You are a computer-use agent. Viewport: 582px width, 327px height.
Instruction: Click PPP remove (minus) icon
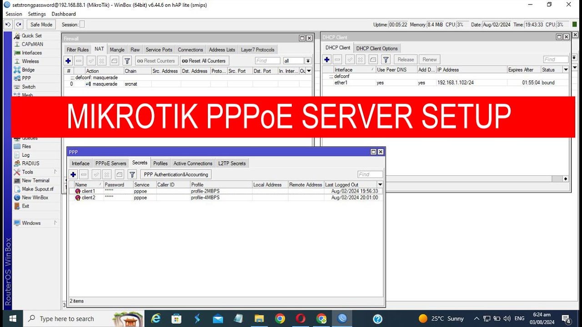tap(84, 174)
